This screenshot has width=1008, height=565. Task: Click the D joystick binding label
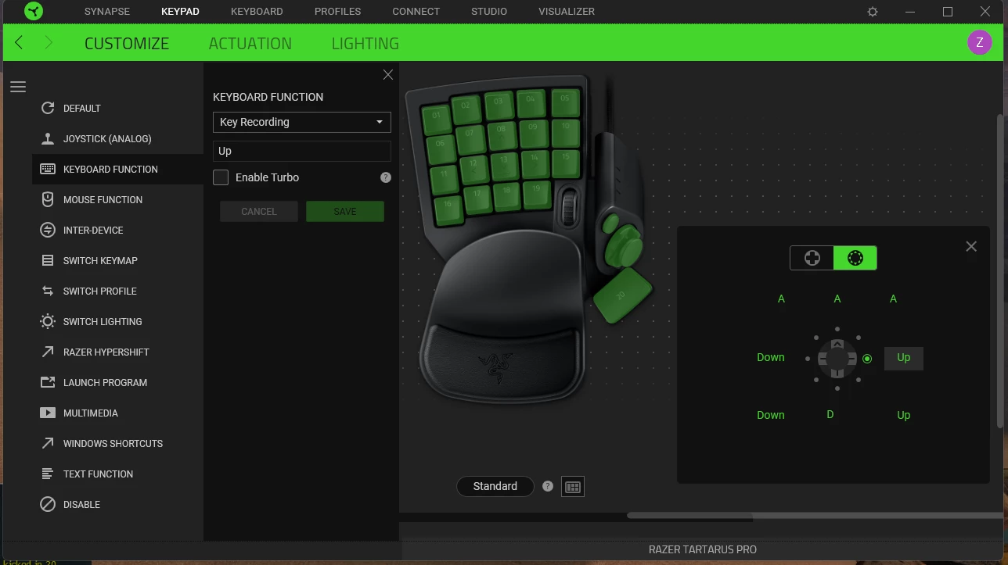click(830, 414)
